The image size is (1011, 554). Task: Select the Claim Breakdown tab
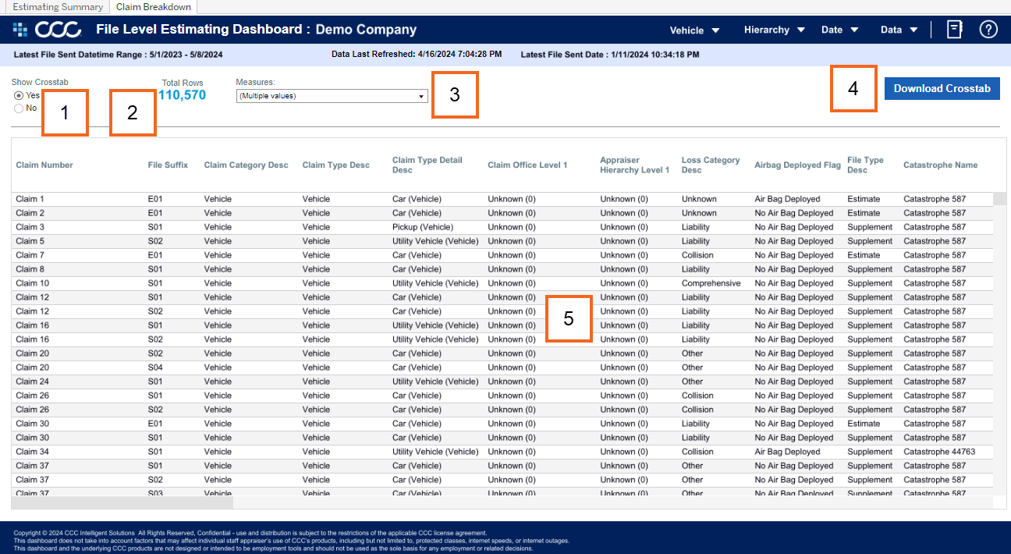coord(153,7)
